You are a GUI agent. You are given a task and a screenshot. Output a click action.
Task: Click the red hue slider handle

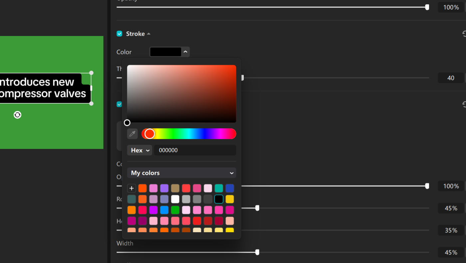[x=150, y=134]
